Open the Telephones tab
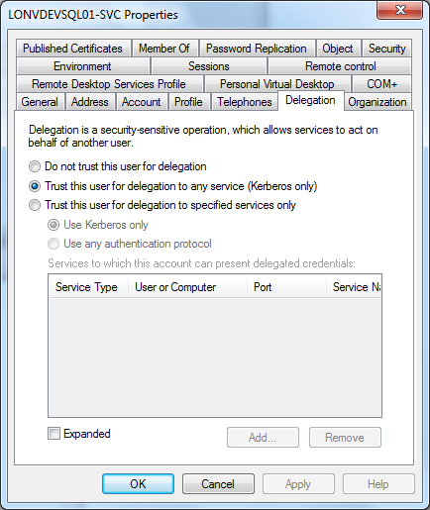430x510 pixels. pyautogui.click(x=245, y=102)
